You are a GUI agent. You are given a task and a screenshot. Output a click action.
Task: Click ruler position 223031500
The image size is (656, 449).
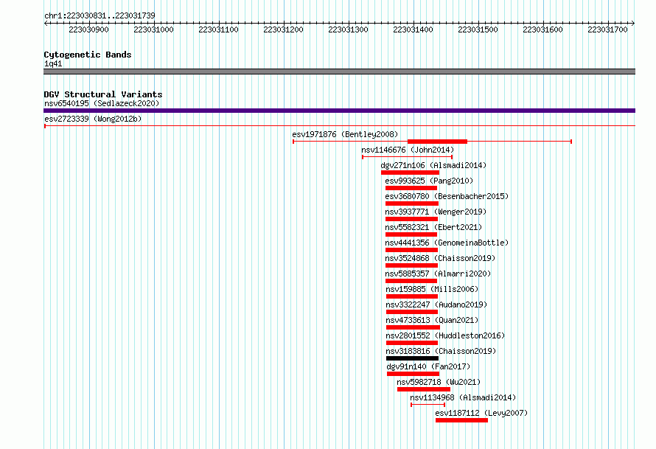[x=478, y=29]
